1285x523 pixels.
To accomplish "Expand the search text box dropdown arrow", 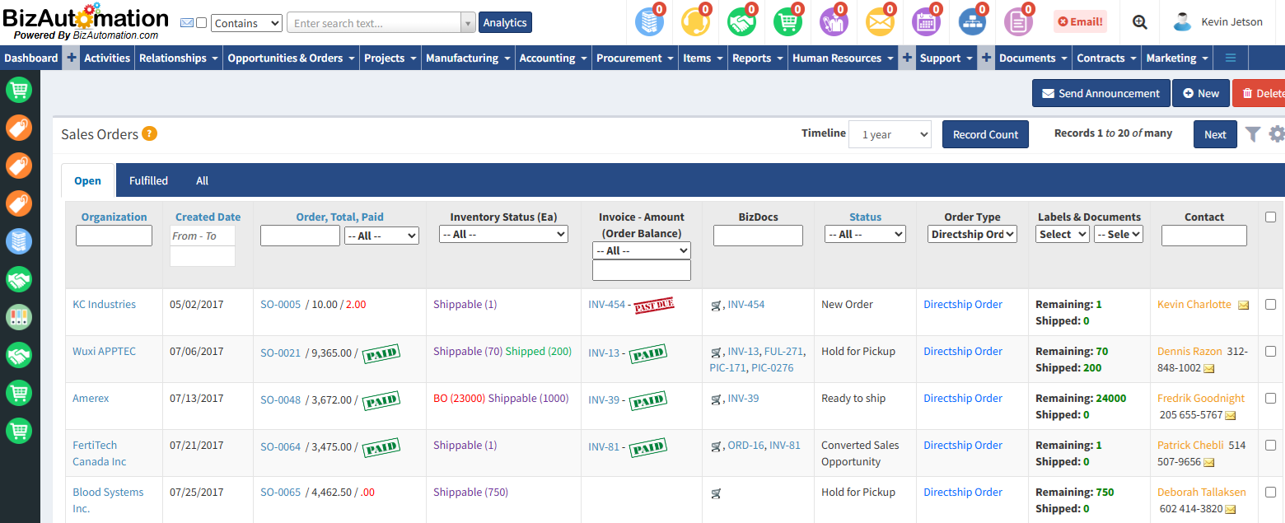I will 469,23.
